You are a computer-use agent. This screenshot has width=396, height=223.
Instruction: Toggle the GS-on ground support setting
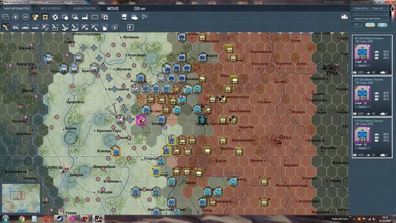click(x=140, y=8)
